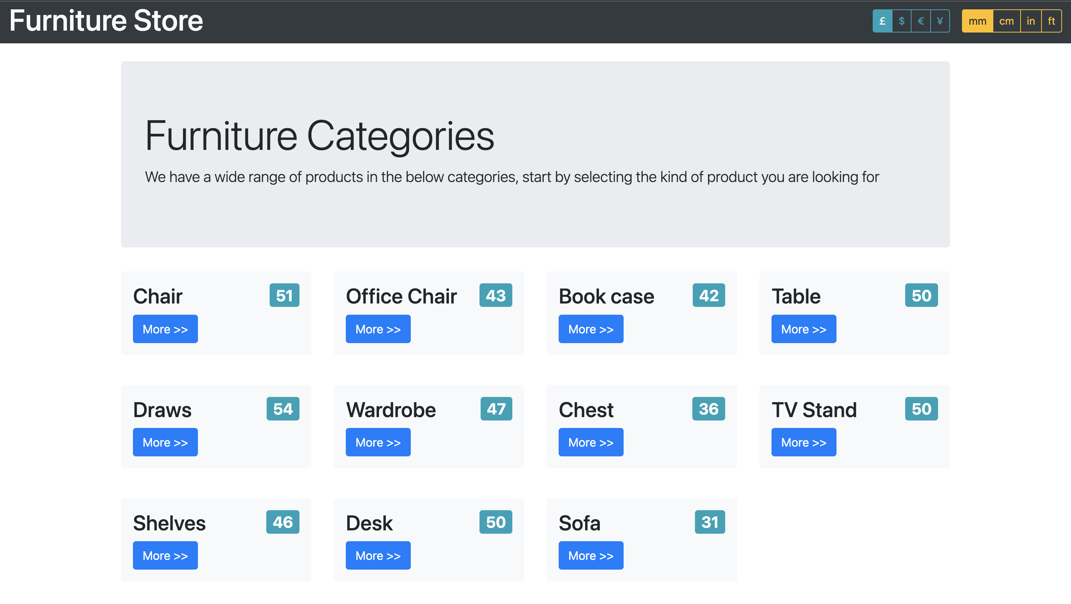This screenshot has height=604, width=1071.
Task: Click the Furniture Categories heading
Action: pos(319,136)
